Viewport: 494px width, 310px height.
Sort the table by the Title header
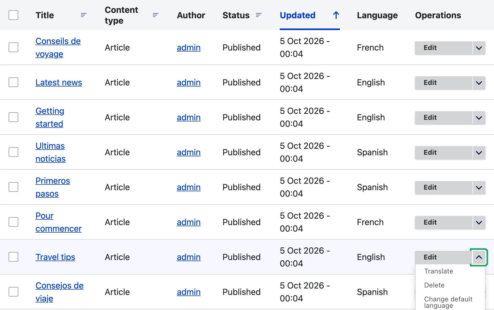45,15
